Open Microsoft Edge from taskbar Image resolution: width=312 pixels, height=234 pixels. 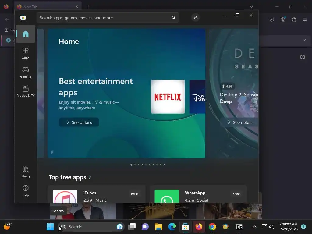pyautogui.click(x=172, y=227)
